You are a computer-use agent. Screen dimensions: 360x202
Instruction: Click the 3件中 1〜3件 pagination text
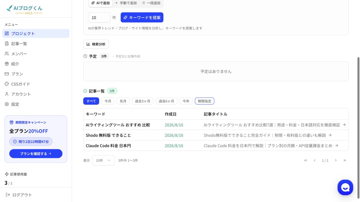128,160
